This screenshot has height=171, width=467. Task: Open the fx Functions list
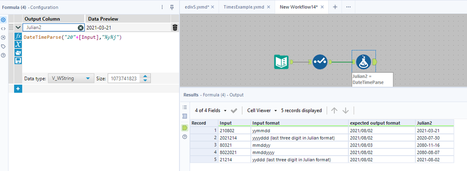[18, 36]
